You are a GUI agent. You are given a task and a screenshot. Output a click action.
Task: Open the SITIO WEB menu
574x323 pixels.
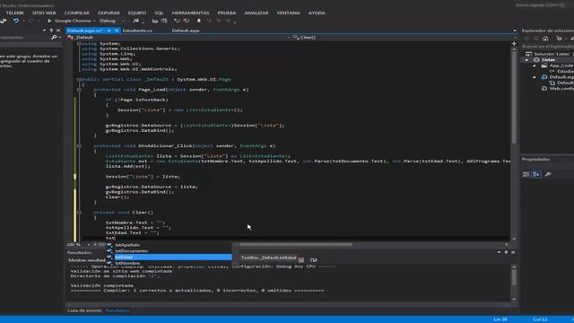44,13
